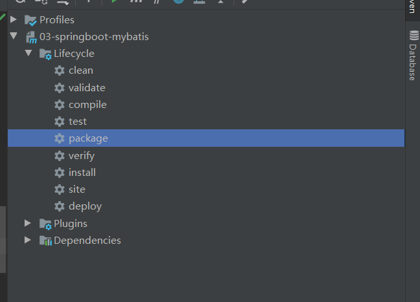Image resolution: width=420 pixels, height=302 pixels.
Task: Click the Maven side tab
Action: 412,8
